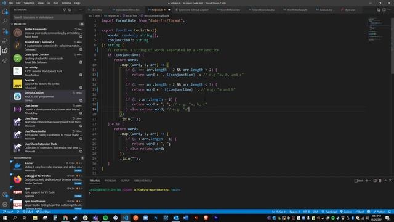Screen dimensions: 394x222
Task: Open the Help menu
Action: pyautogui.click(x=77, y=3)
